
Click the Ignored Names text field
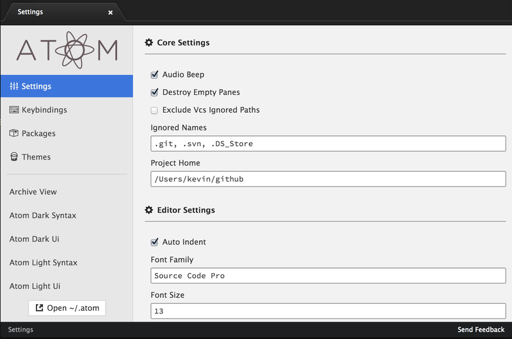tap(328, 144)
